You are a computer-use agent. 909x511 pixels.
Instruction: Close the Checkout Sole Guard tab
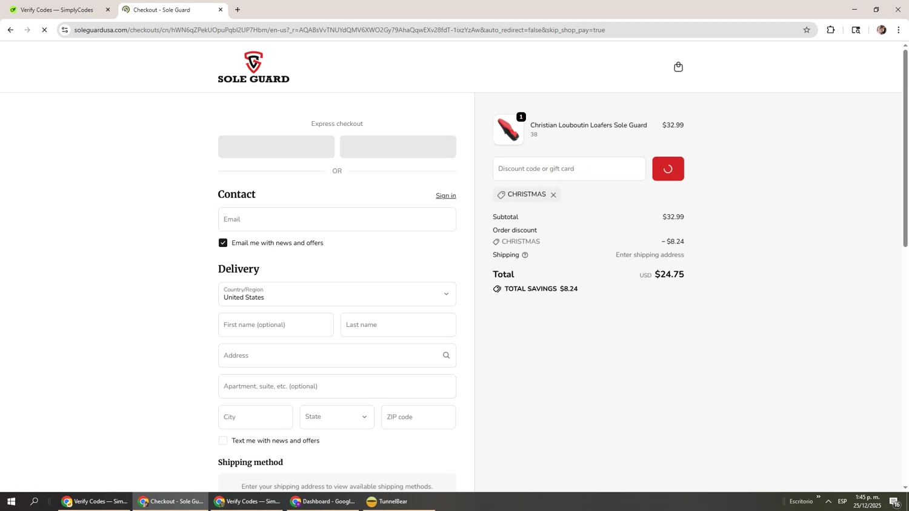tap(221, 10)
